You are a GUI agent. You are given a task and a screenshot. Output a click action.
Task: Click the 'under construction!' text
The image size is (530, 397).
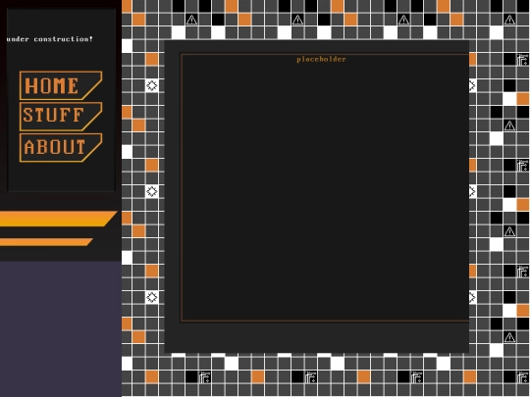point(50,39)
